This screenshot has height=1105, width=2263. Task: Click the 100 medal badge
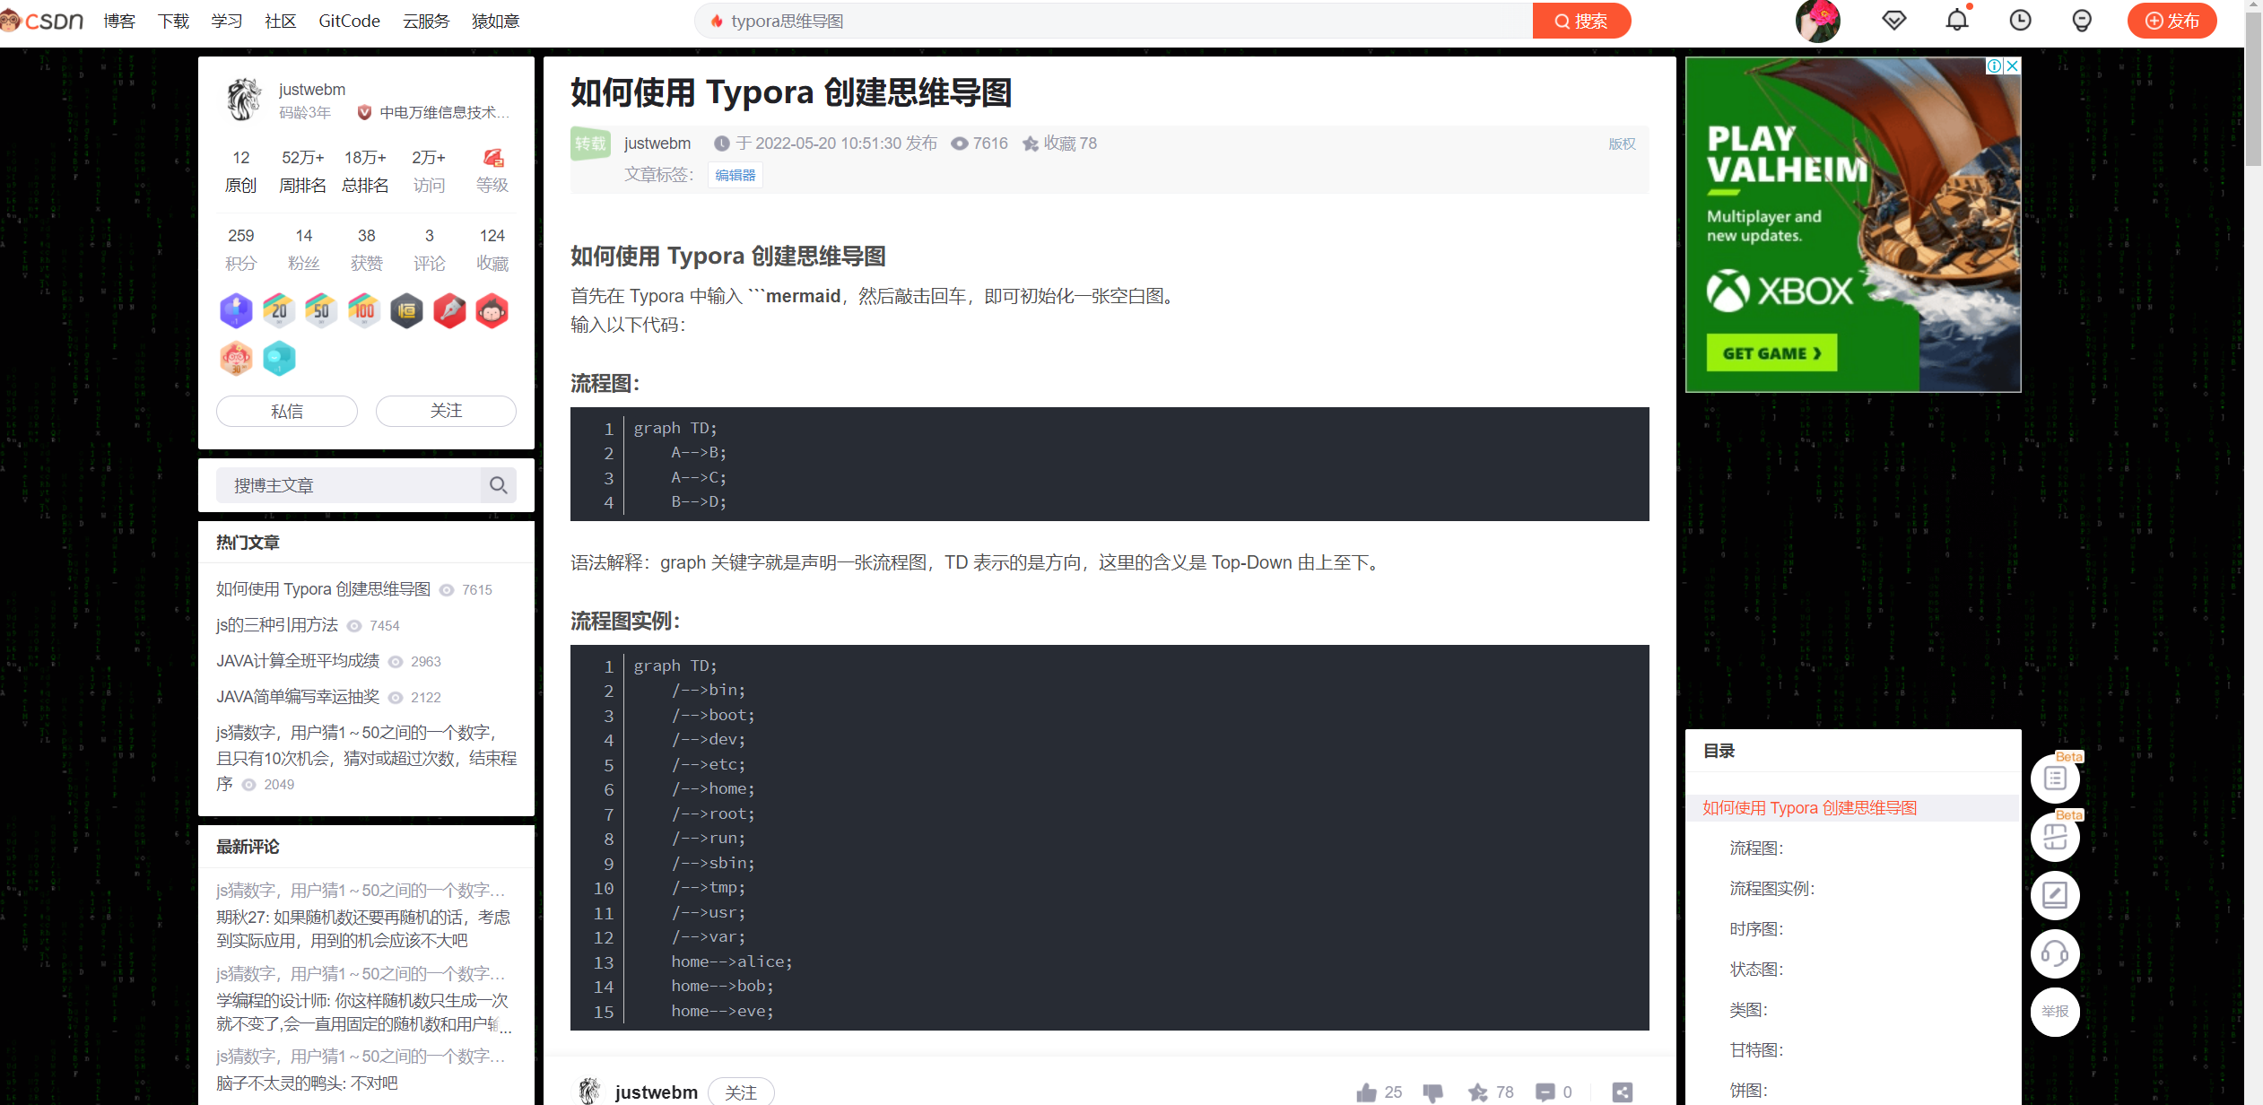point(363,310)
